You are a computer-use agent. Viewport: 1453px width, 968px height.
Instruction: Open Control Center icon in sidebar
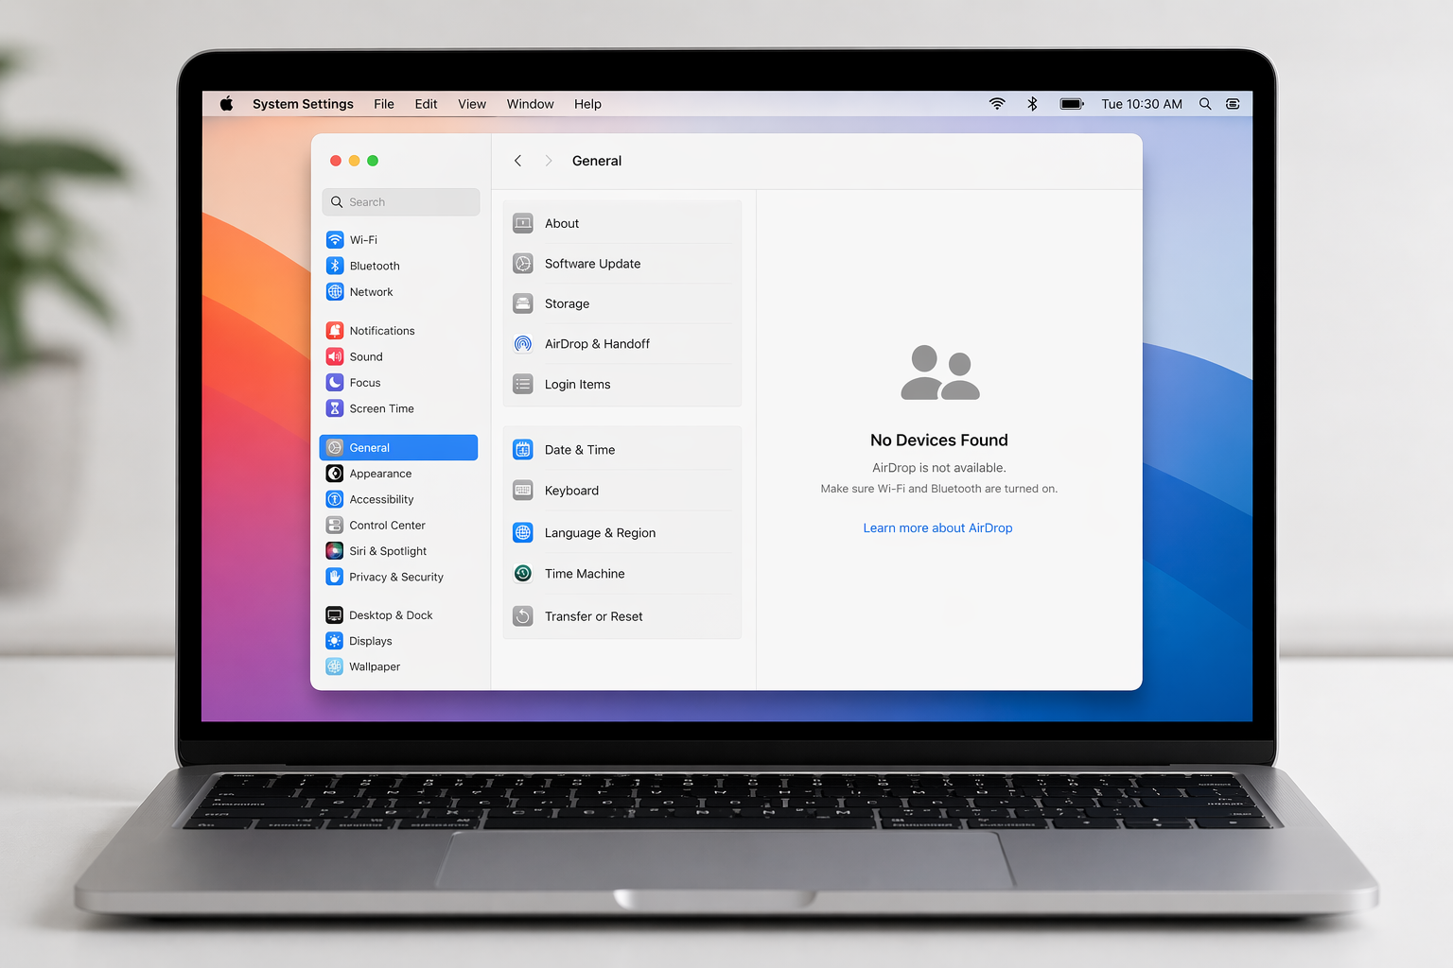click(x=335, y=525)
